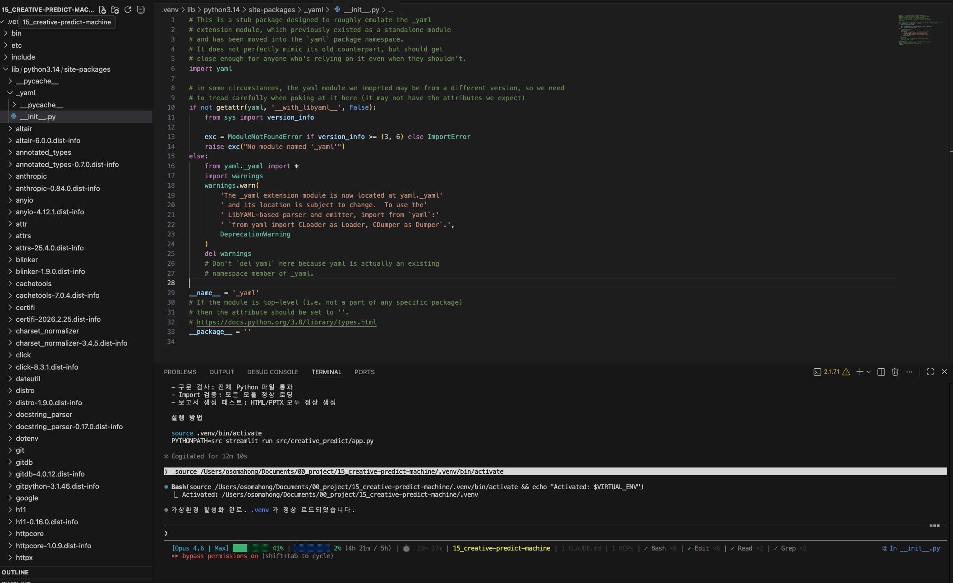Open the new terminal profile dropdown arrow
The image size is (953, 583).
[x=869, y=372]
